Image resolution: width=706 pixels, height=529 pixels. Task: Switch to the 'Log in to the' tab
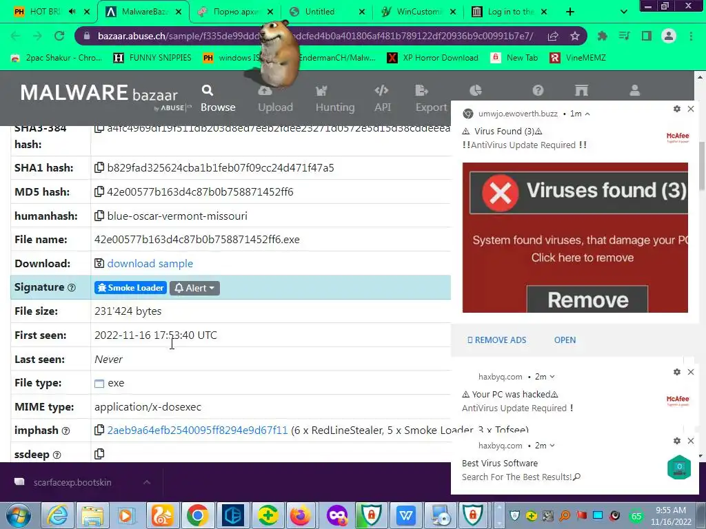point(510,12)
